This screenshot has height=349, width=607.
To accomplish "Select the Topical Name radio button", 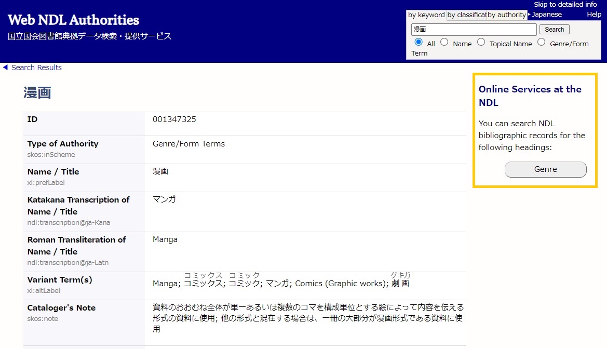I will point(481,42).
